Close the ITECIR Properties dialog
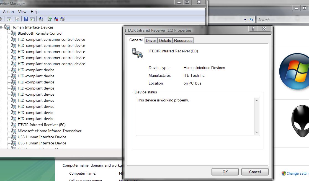Viewport: 309px width, 181px height. (264, 29)
